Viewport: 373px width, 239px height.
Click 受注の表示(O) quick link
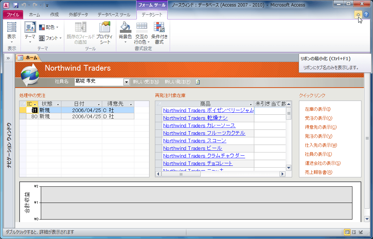tap(318, 118)
